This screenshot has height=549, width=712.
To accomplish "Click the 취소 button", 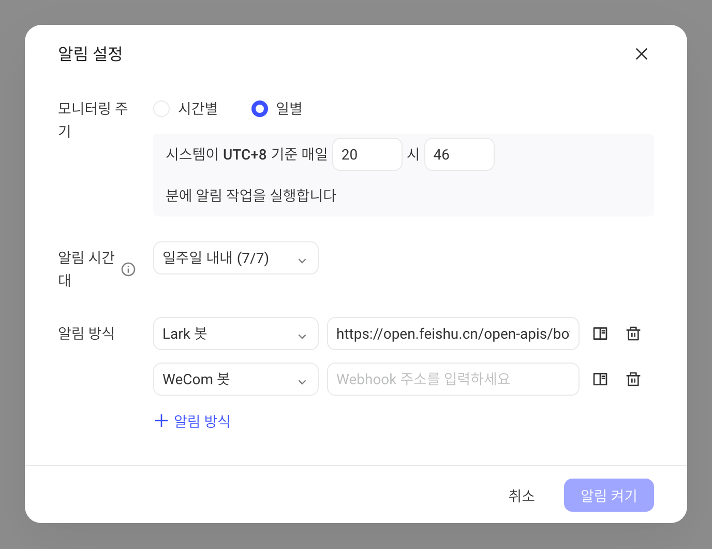I will pyautogui.click(x=522, y=496).
